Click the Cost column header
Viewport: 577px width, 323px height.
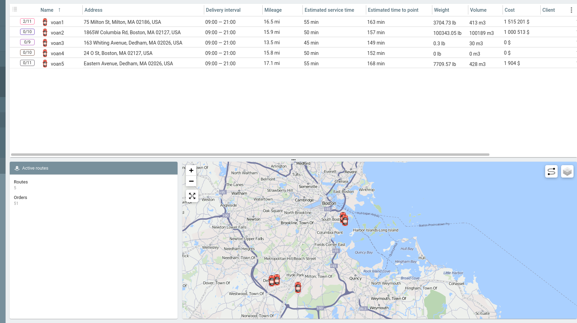510,10
